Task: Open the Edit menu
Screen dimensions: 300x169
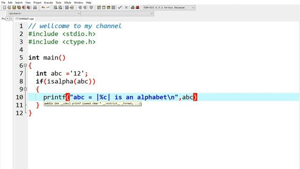Action: [10, 2]
